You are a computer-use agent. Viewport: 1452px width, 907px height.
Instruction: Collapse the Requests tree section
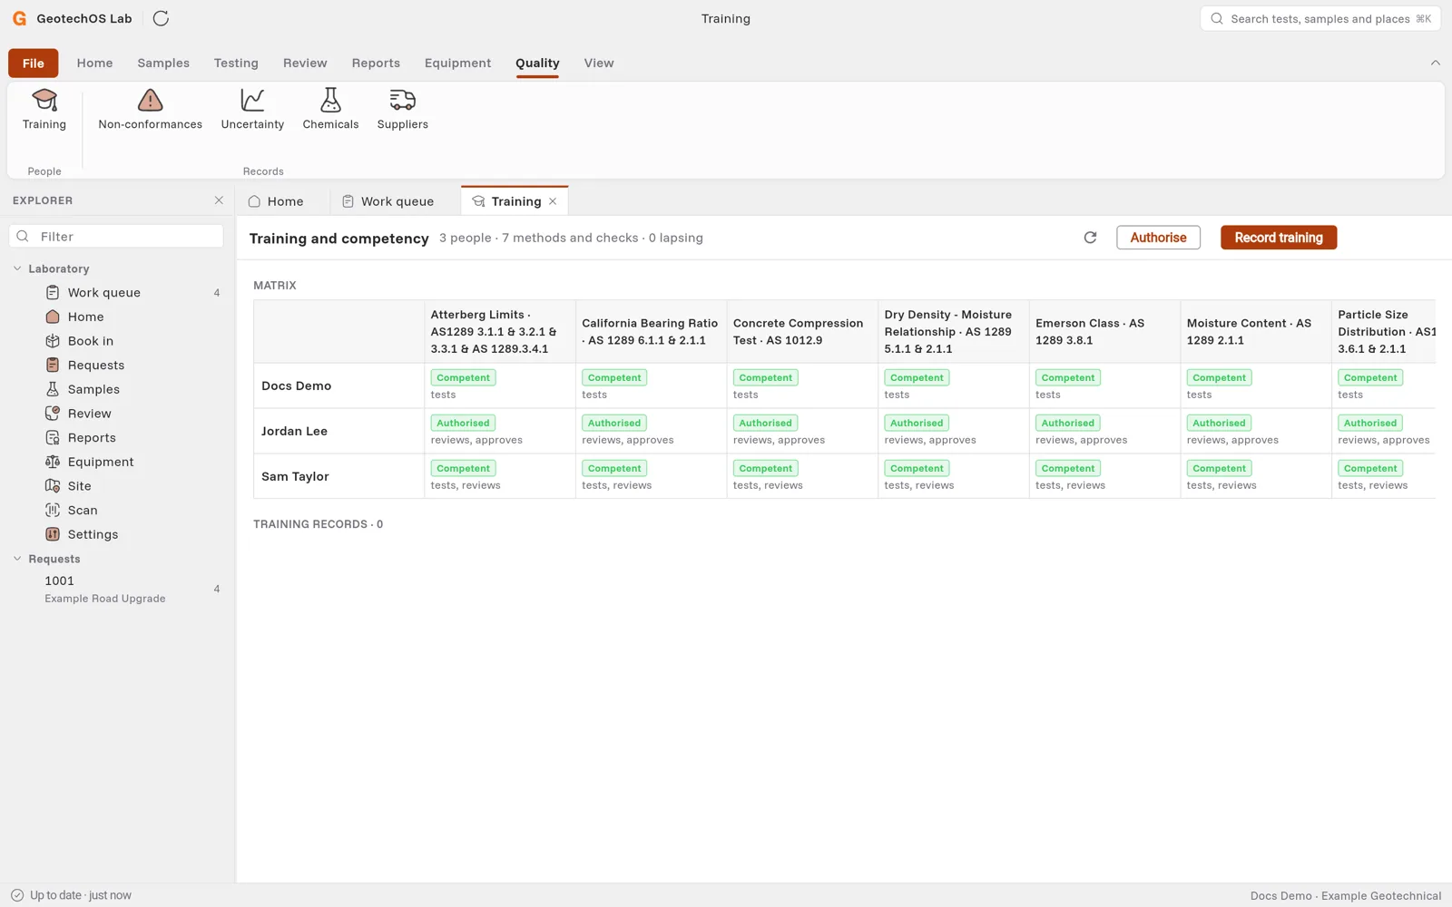point(17,559)
